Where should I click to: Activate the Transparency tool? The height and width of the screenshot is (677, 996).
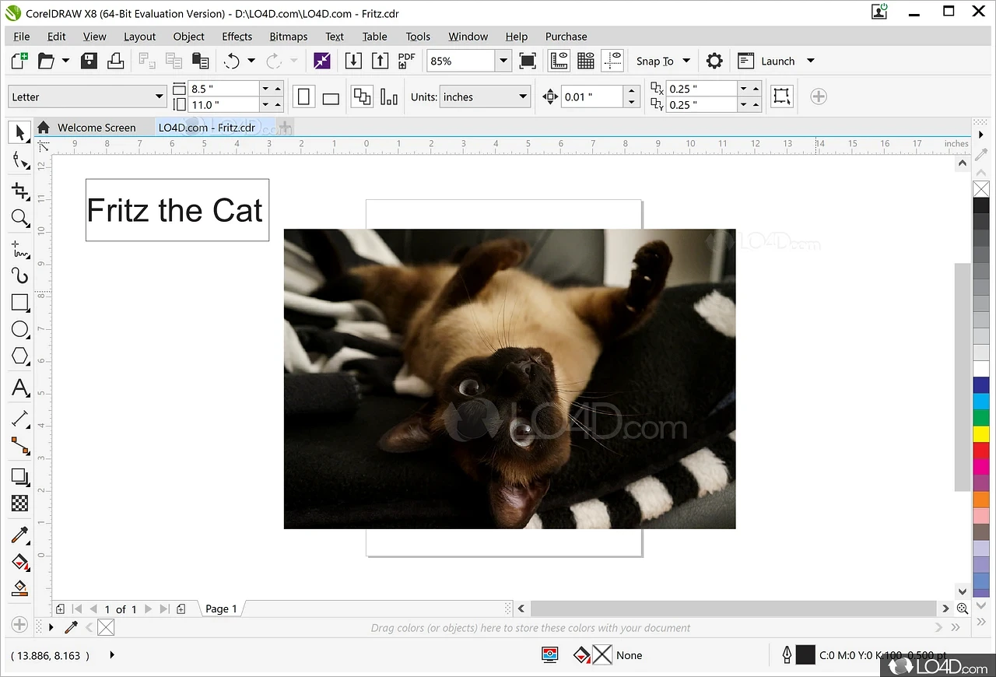pos(19,503)
